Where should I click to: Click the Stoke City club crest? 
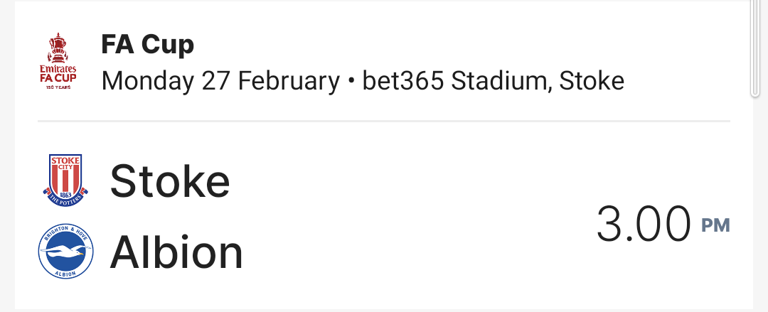point(65,181)
